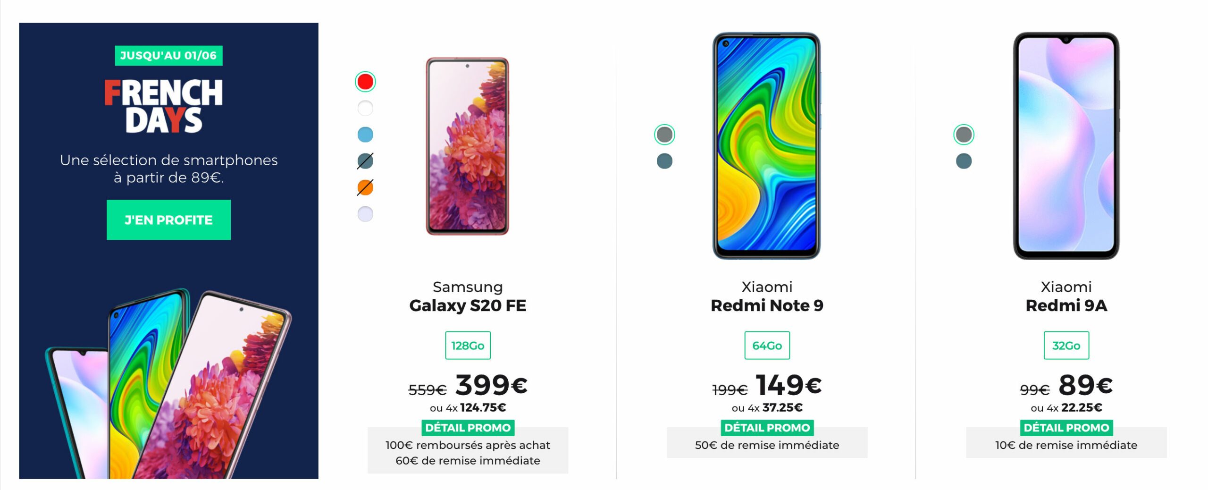1208x490 pixels.
Task: Select the grey color for Redmi 9A
Action: pos(964,135)
